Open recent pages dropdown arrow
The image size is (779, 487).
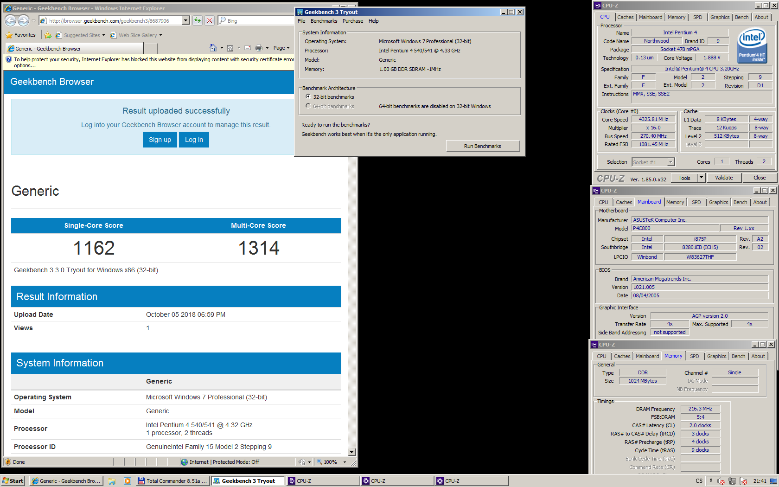coord(33,21)
